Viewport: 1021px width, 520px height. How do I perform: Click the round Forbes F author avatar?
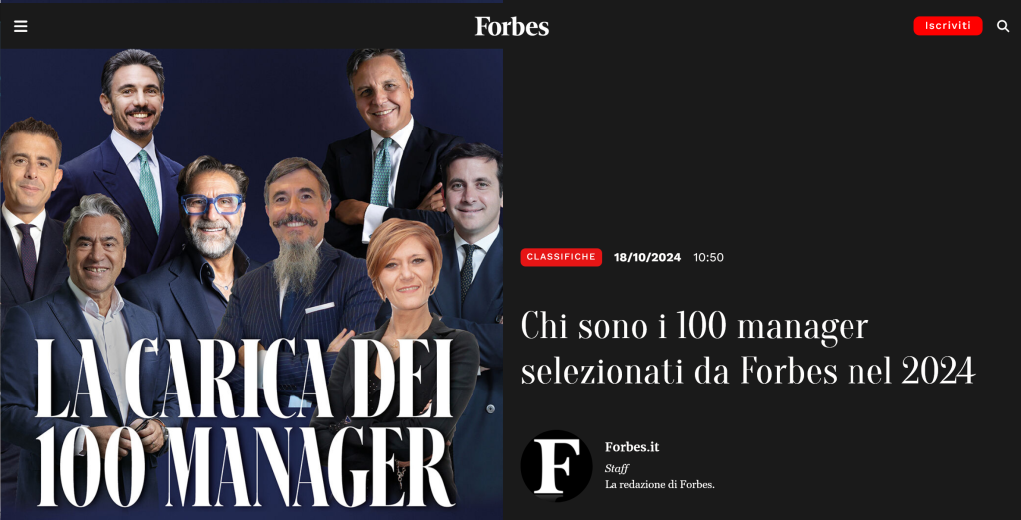tap(556, 465)
